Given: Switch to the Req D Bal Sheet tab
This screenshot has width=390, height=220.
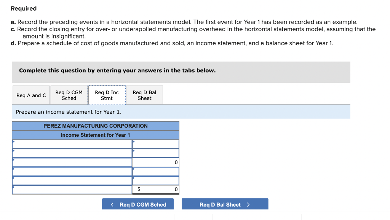Looking at the screenshot, I should pos(144,95).
